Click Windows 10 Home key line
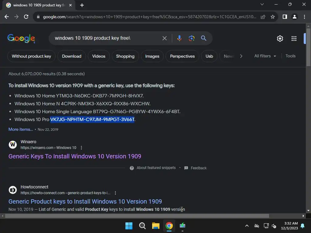 pyautogui.click(x=79, y=96)
